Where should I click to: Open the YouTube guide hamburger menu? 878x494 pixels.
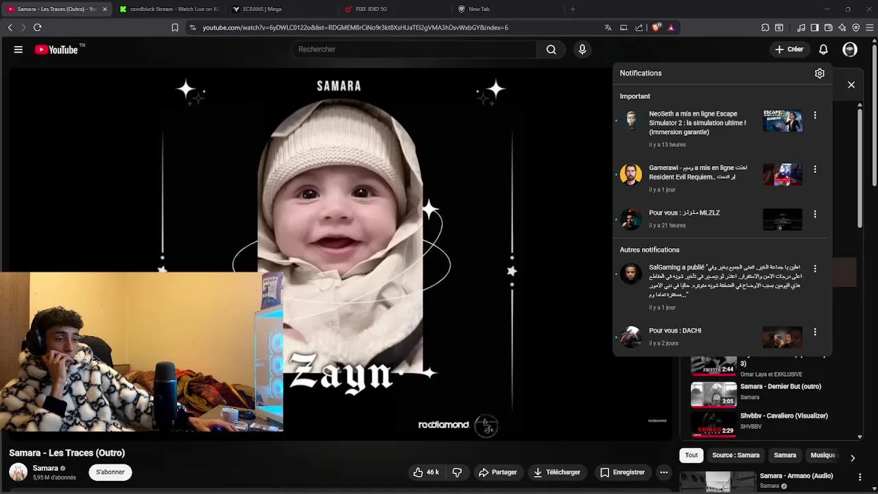tap(19, 49)
